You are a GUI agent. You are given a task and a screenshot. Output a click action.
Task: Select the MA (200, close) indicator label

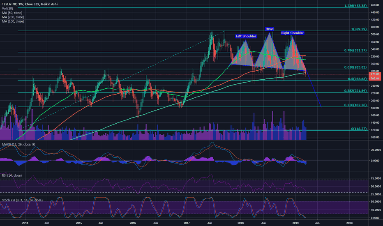pyautogui.click(x=13, y=17)
